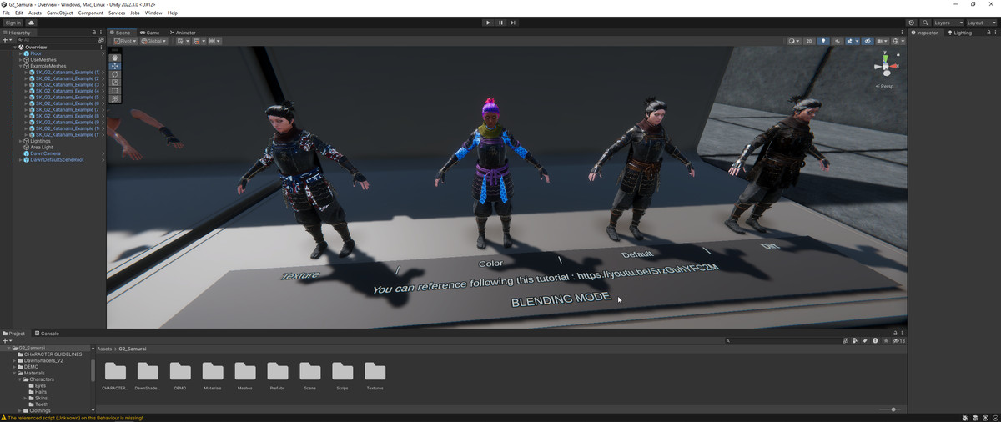Image resolution: width=1001 pixels, height=422 pixels.
Task: Click the global search magnifier icon
Action: pyautogui.click(x=926, y=23)
